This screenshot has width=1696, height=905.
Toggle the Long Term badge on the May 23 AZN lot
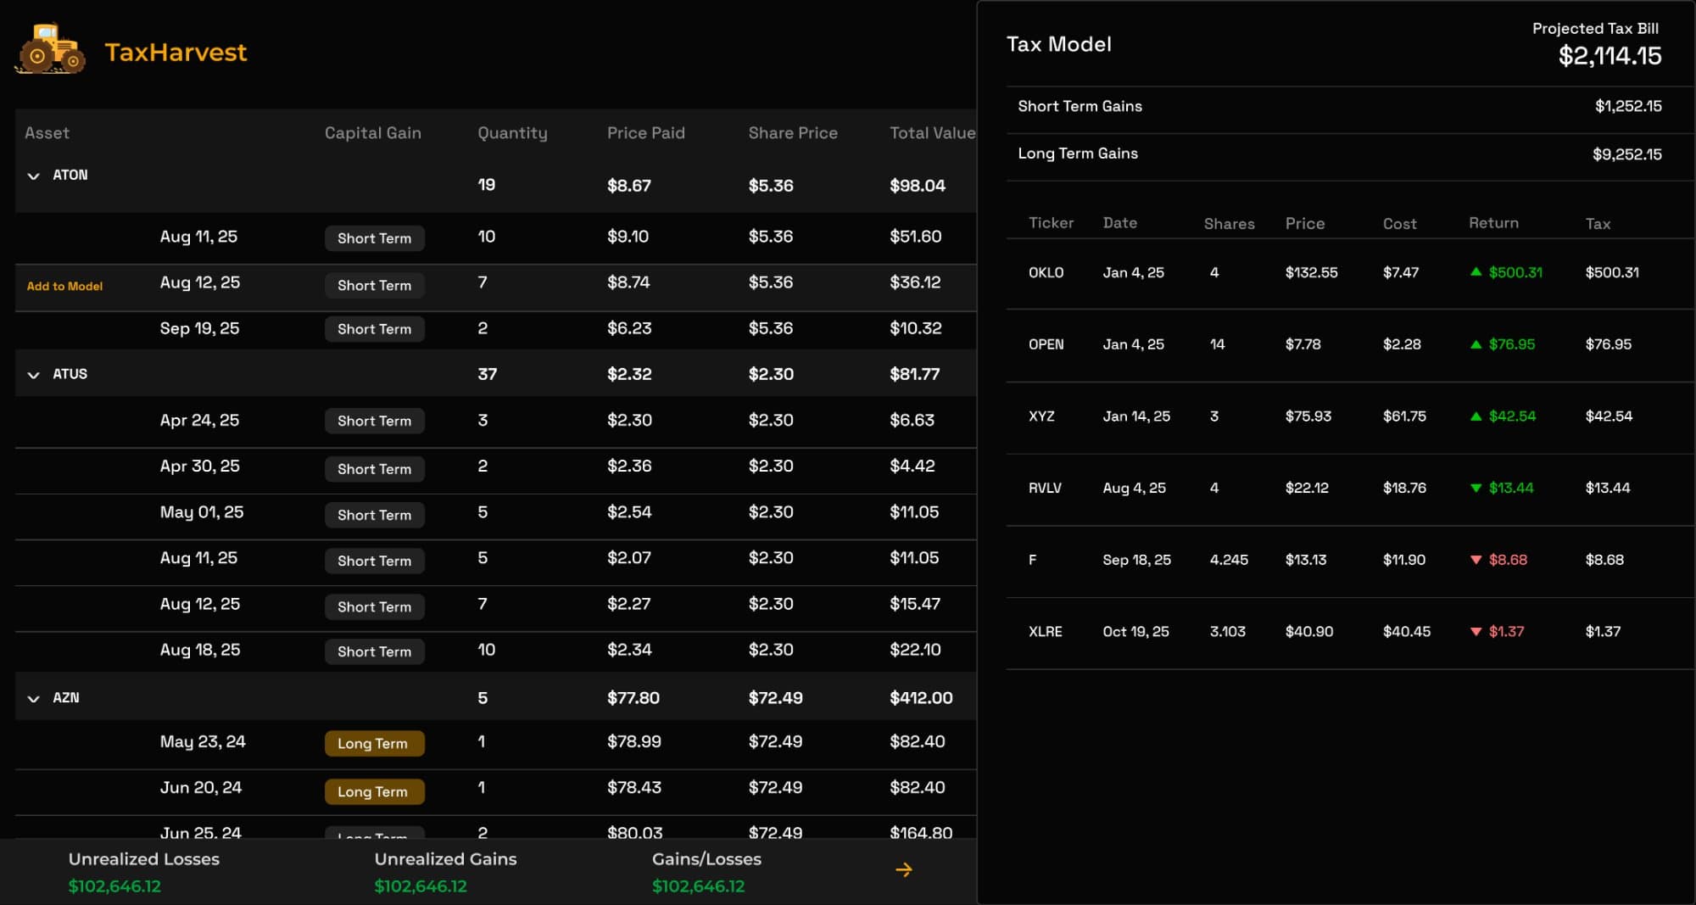[374, 743]
